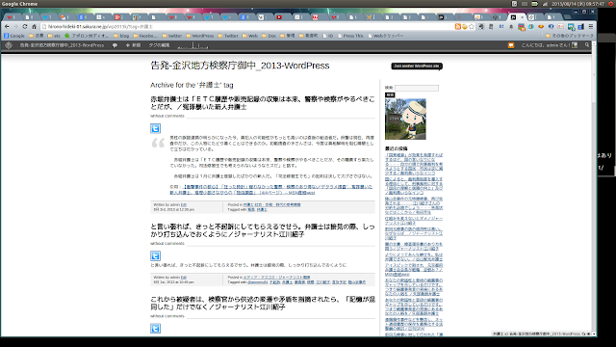Open the Doc bookmarks folder

tap(269, 36)
